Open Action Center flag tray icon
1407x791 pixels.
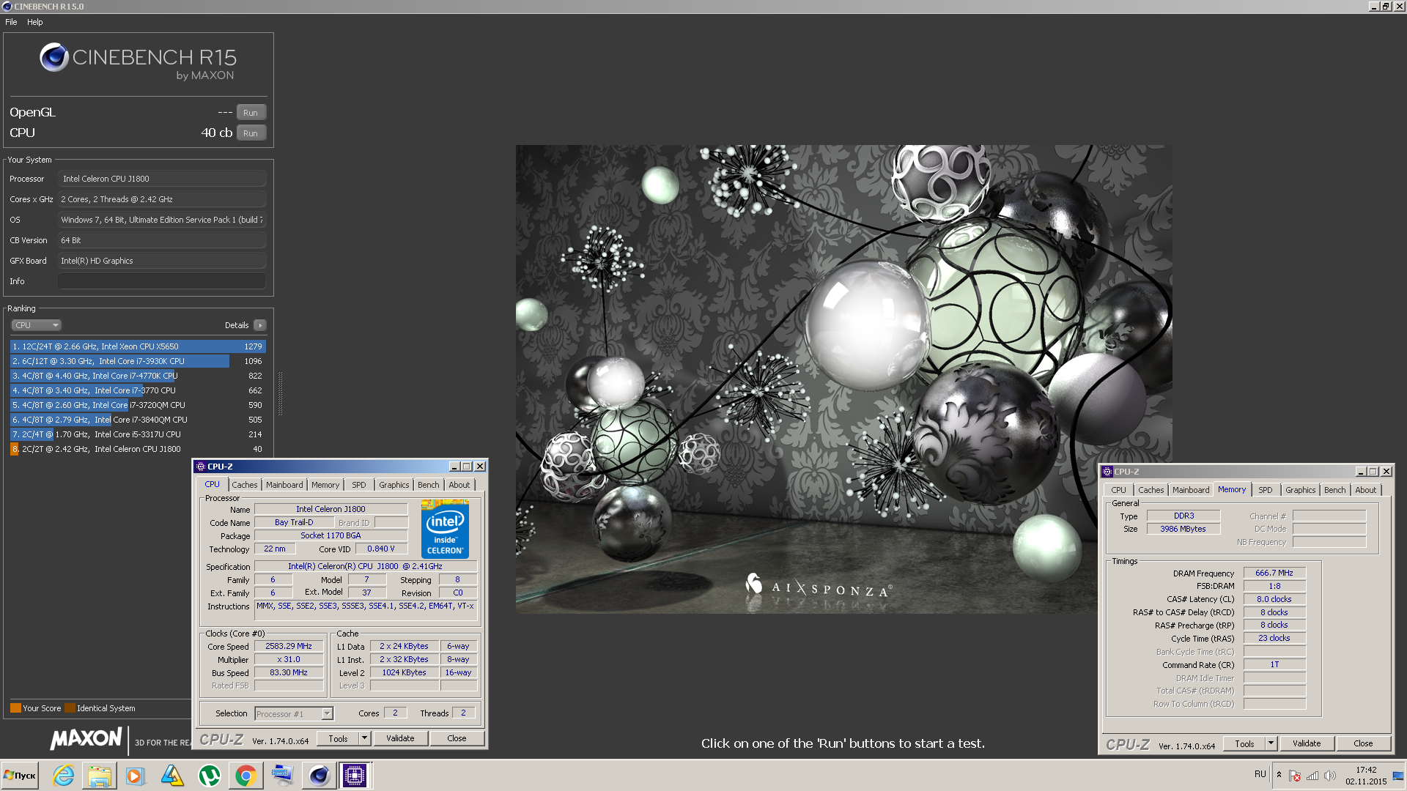1295,776
